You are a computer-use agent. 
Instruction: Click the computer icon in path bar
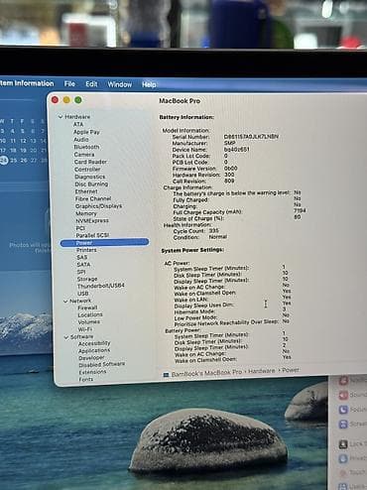pos(167,375)
